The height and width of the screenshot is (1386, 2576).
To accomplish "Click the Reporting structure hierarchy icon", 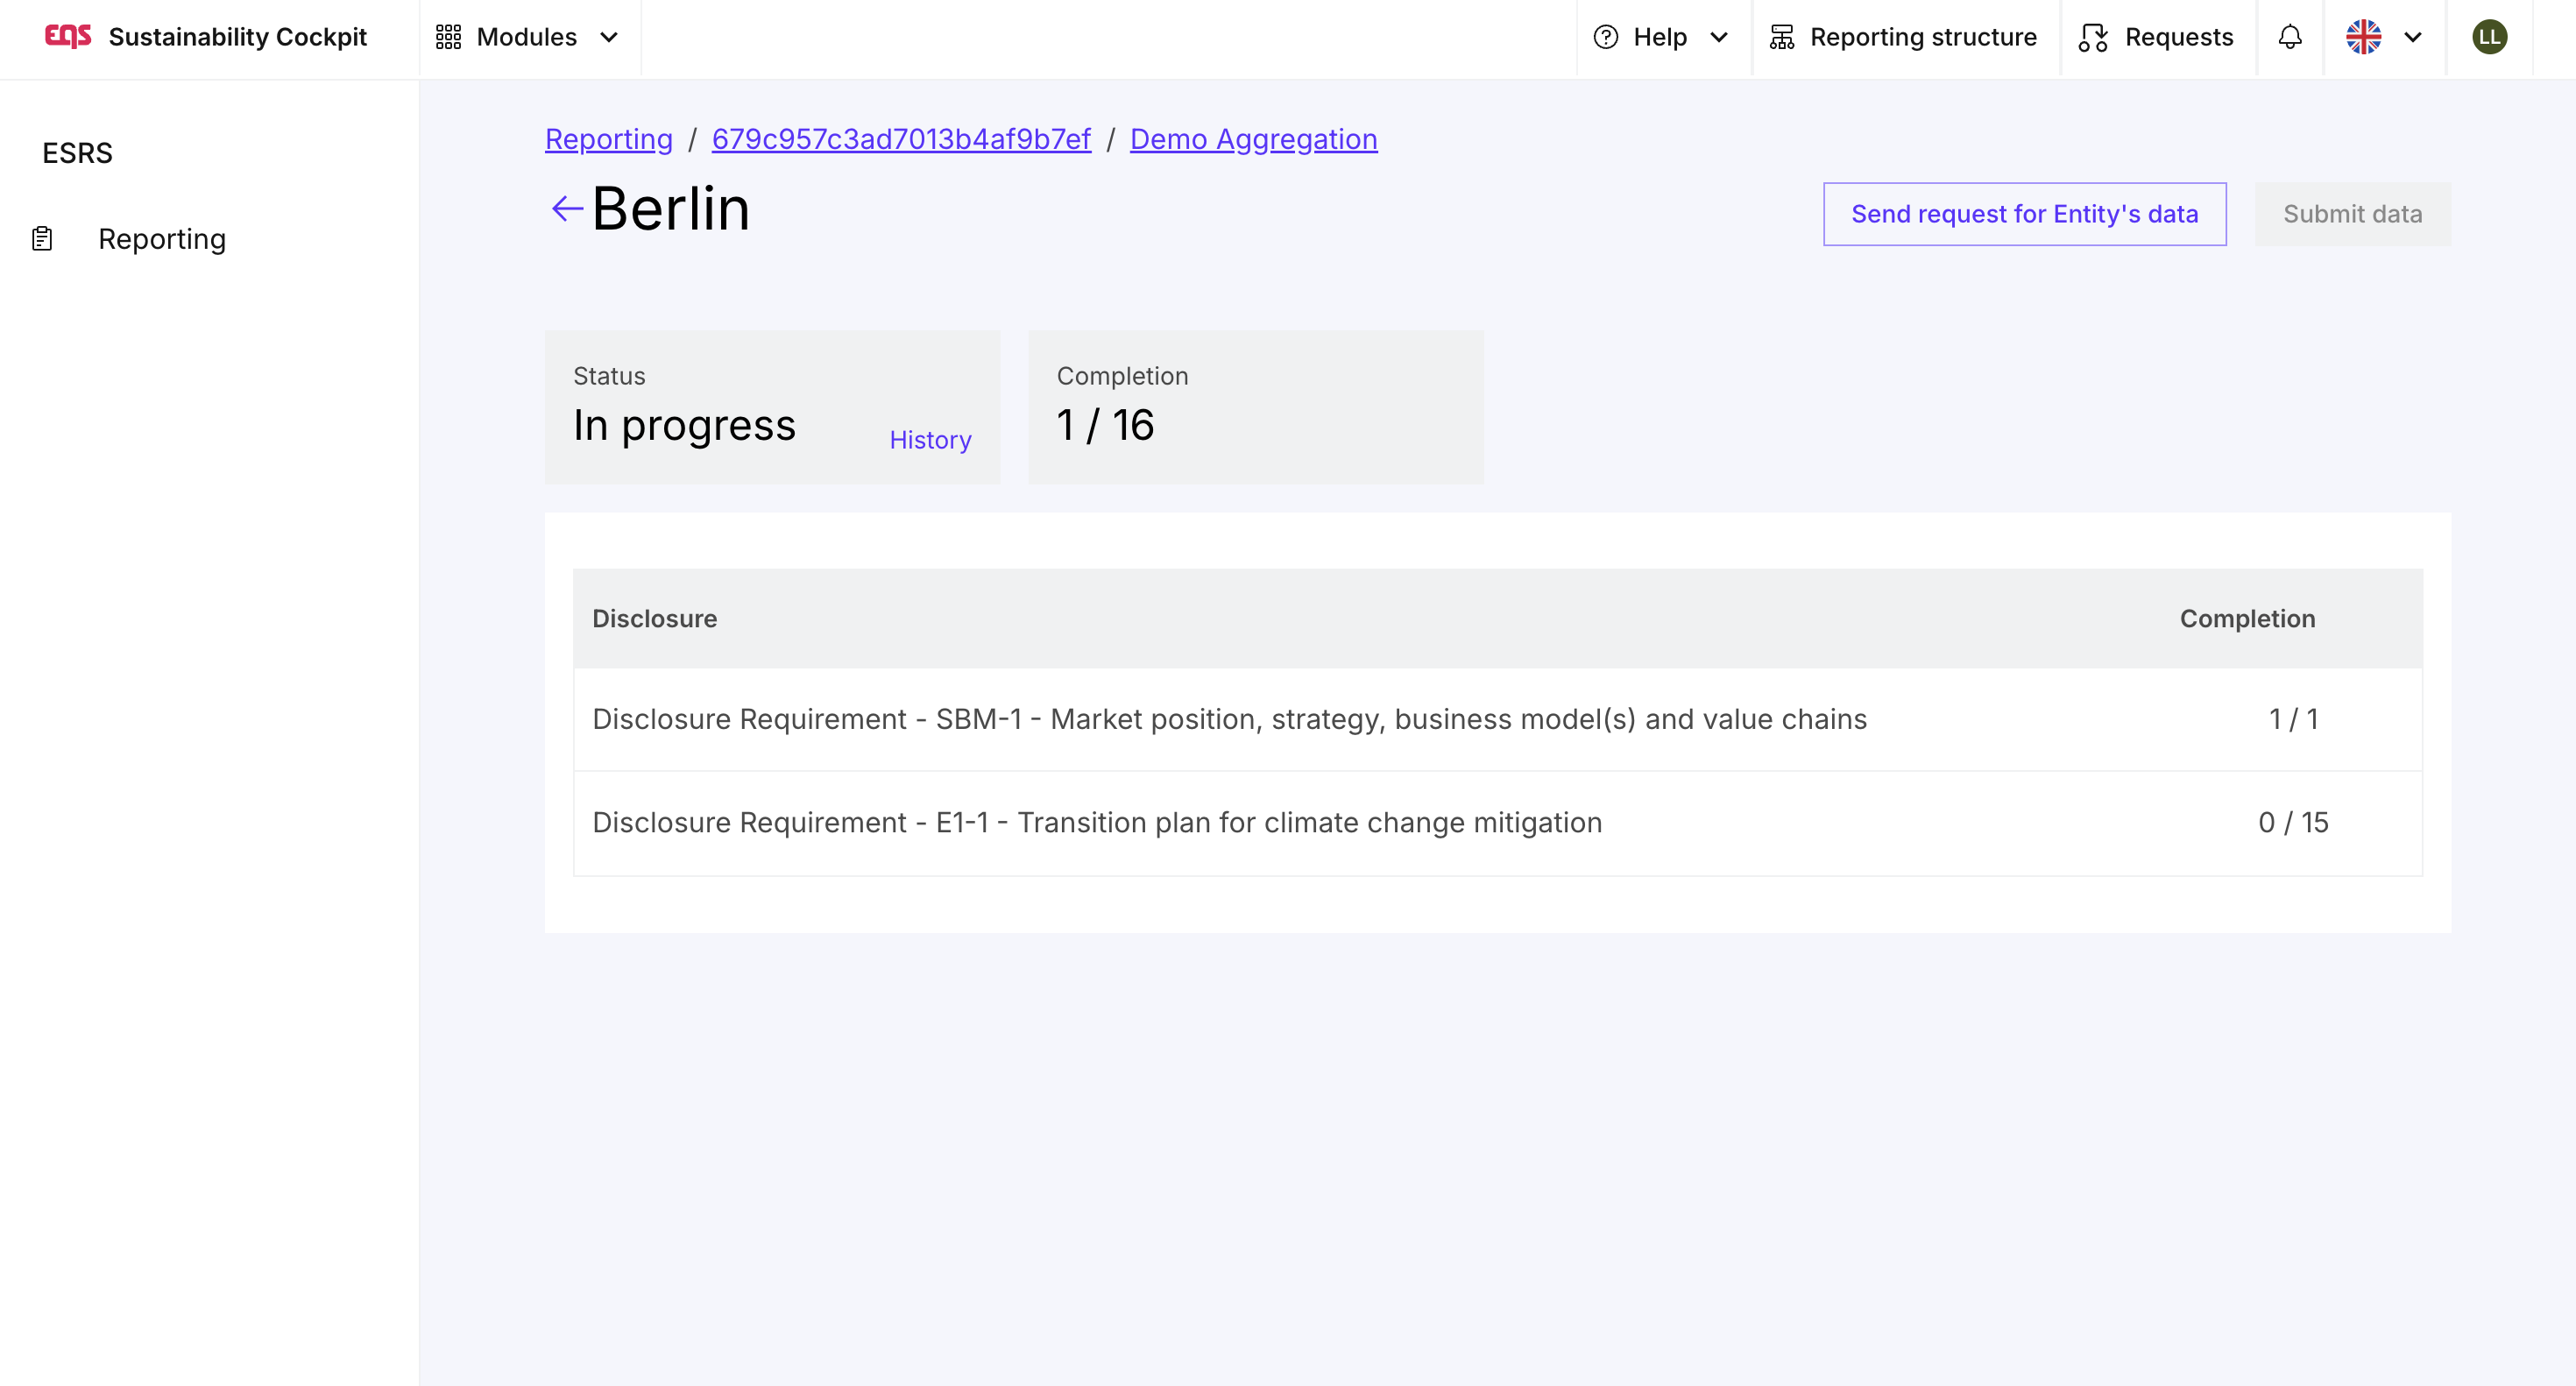I will 1782,37.
